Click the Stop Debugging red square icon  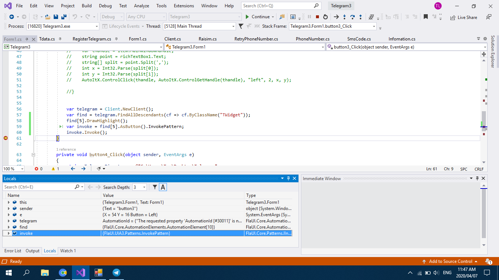pyautogui.click(x=317, y=16)
